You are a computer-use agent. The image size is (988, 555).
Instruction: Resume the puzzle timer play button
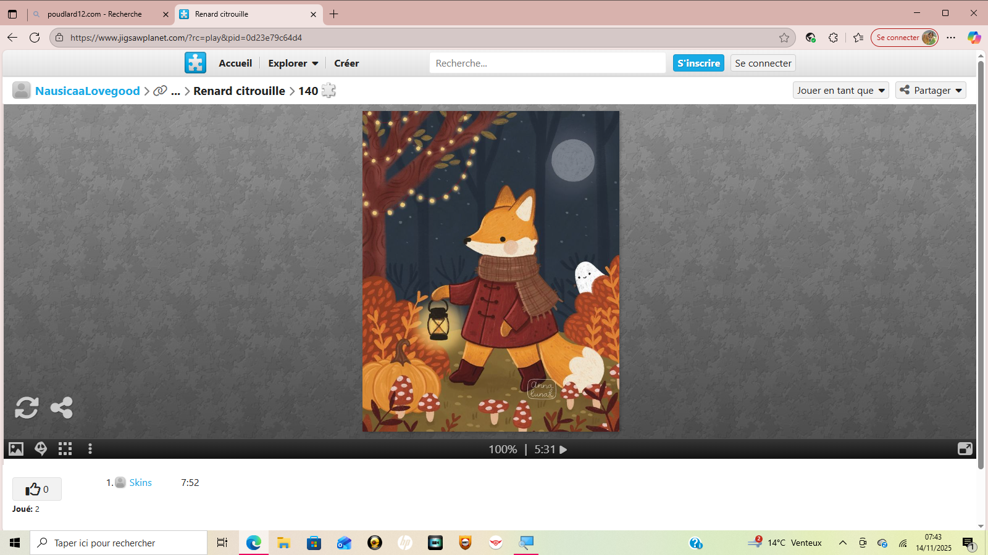(563, 450)
